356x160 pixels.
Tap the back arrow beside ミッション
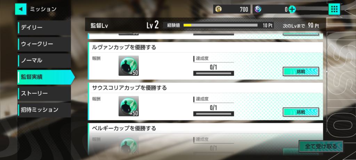point(21,9)
